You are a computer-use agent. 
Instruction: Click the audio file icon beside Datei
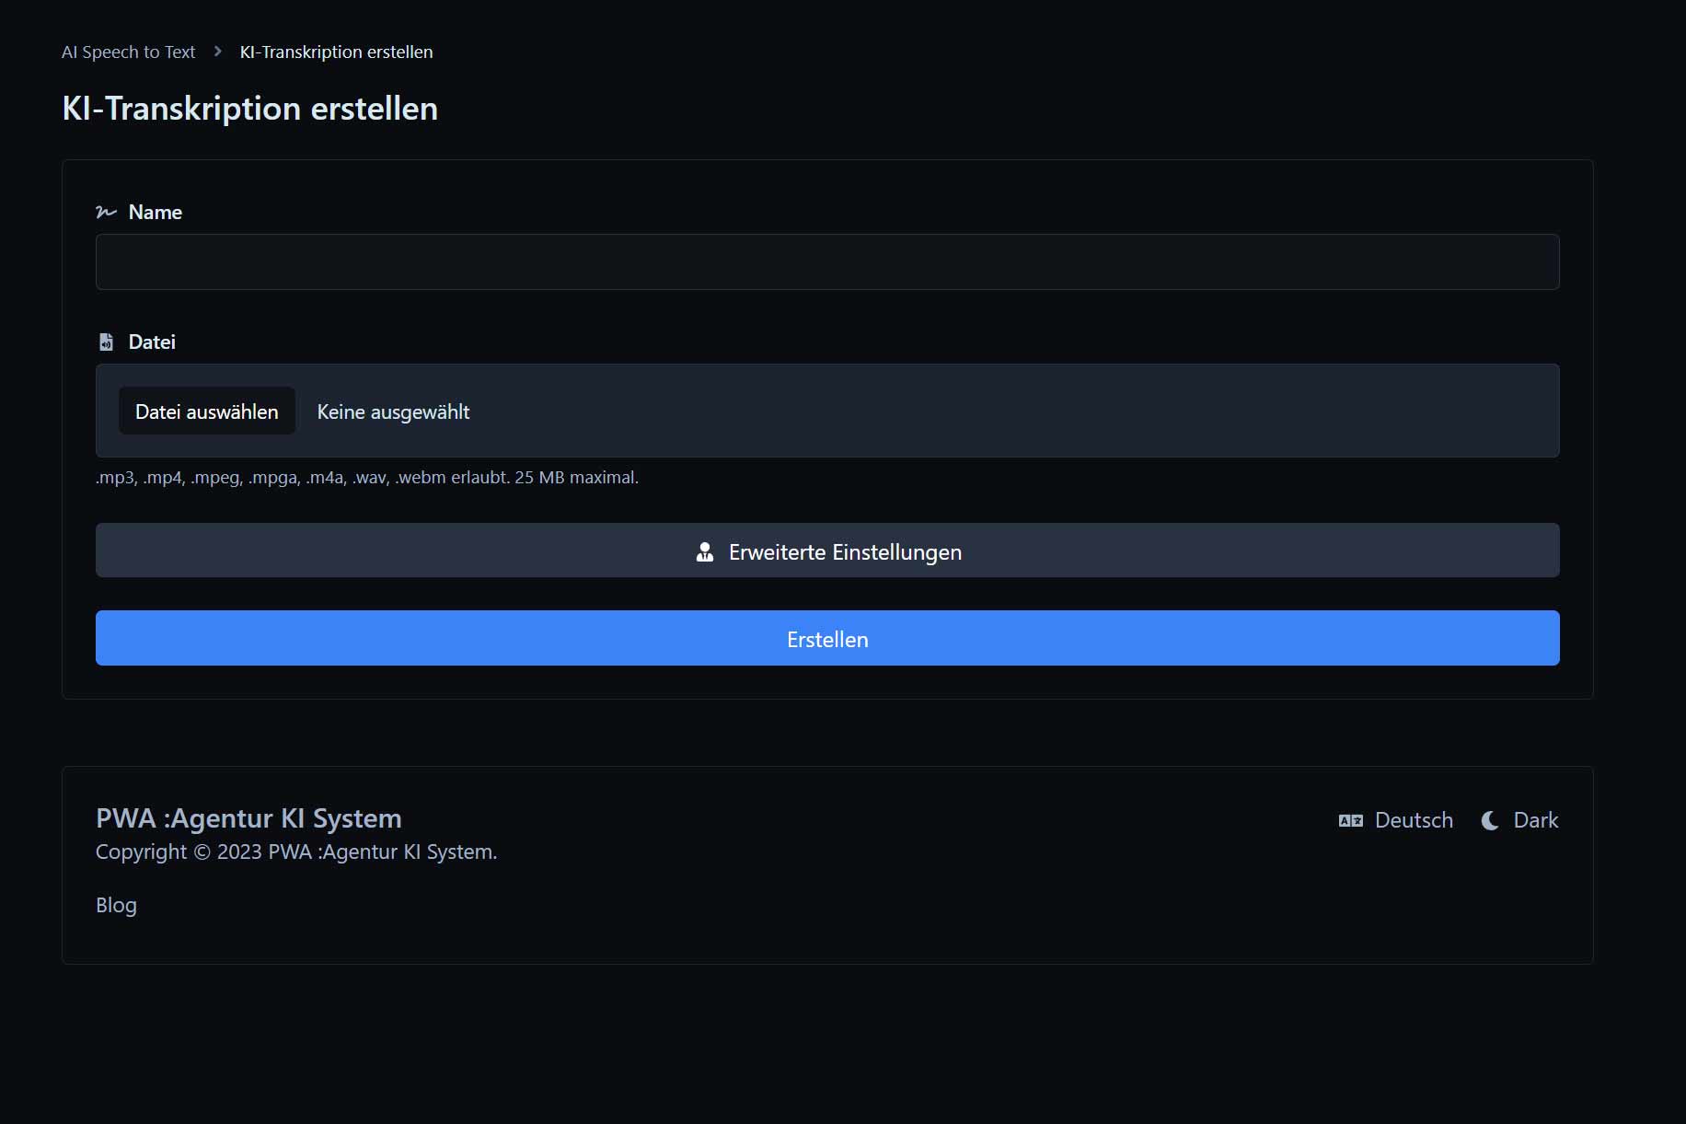(106, 342)
